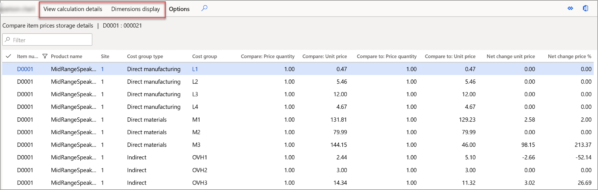
Task: Open Net change unit price column header
Action: pos(511,56)
